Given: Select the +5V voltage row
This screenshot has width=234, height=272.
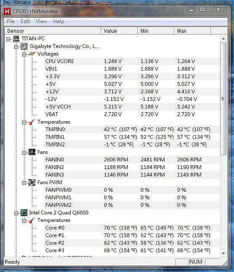Looking at the screenshot, I should click(132, 84).
